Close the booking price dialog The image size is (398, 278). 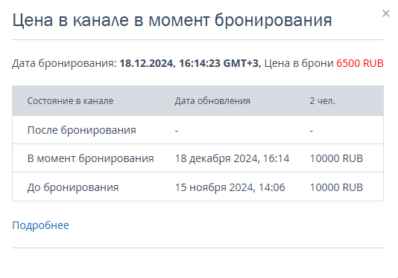point(386,13)
